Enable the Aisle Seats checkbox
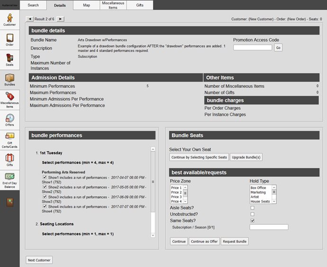Image resolution: width=327 pixels, height=267 pixels. [252, 208]
